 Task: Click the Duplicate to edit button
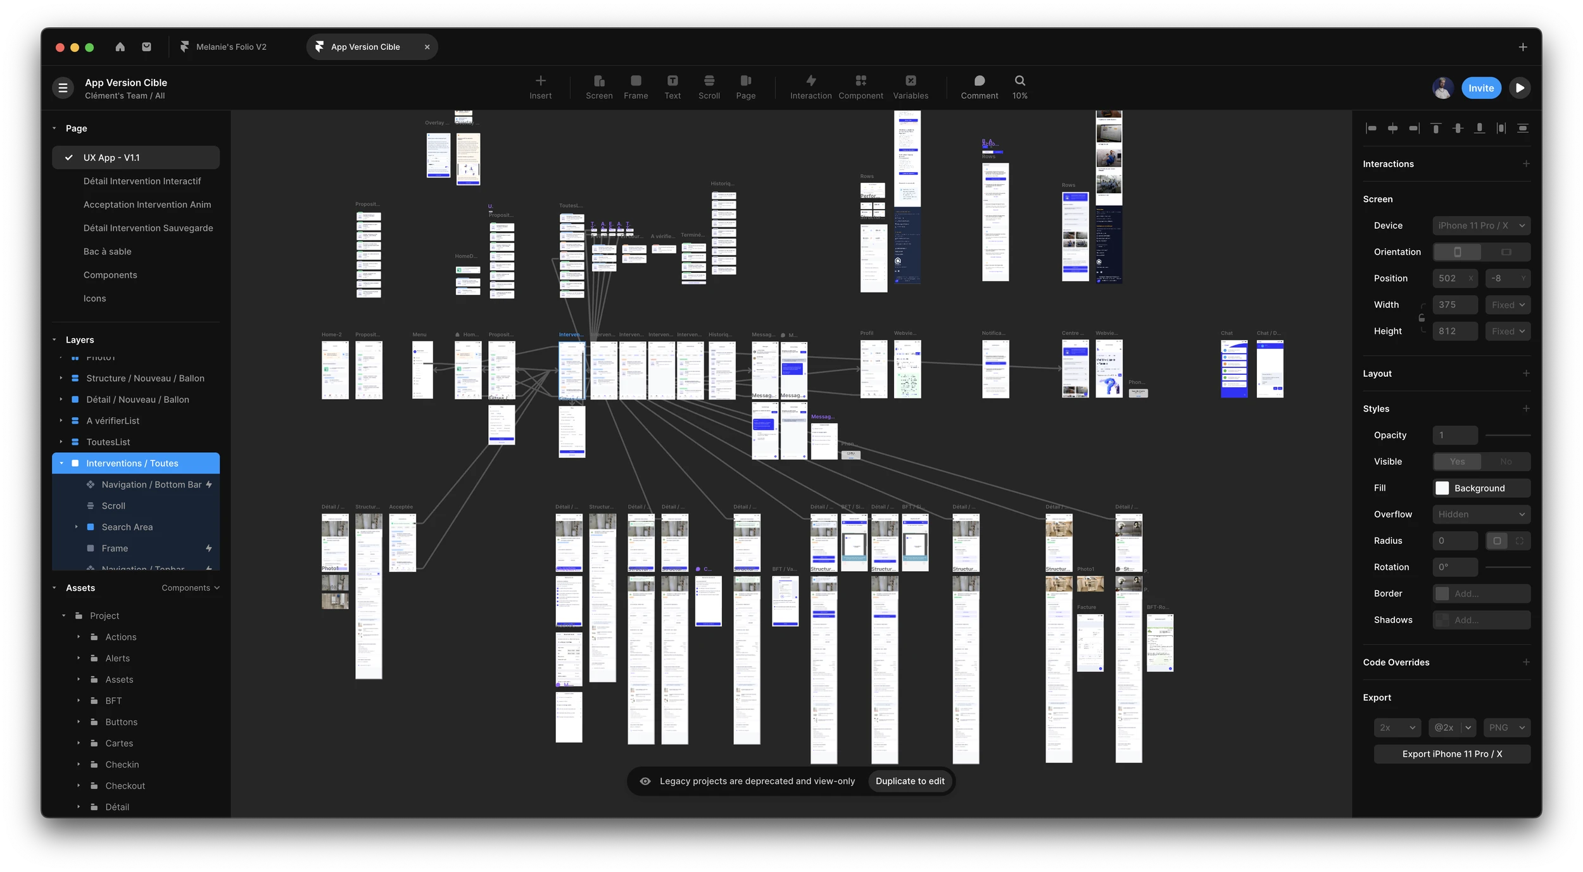click(x=909, y=781)
